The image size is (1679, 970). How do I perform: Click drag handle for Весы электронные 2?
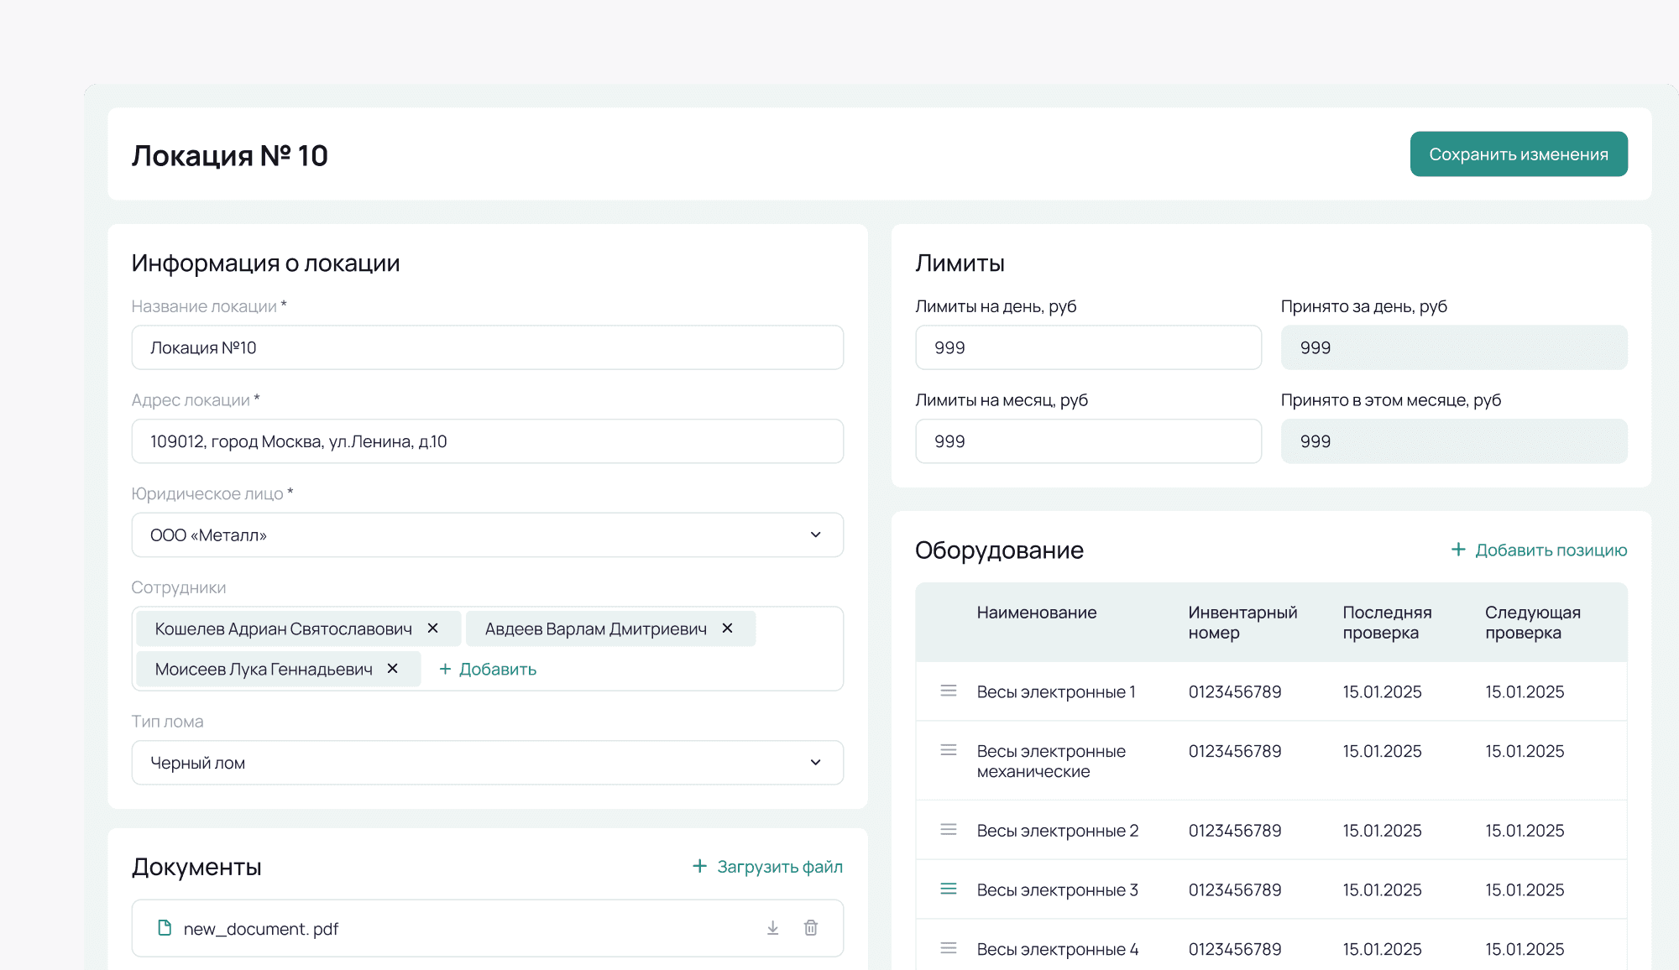coord(949,830)
